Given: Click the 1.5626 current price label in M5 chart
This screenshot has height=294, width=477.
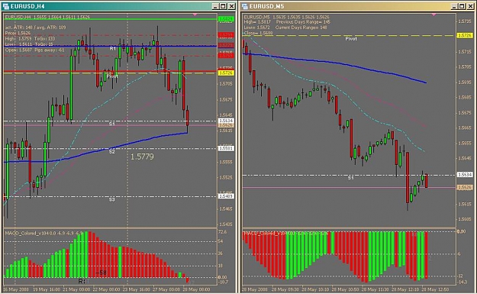Looking at the screenshot, I should [x=465, y=188].
